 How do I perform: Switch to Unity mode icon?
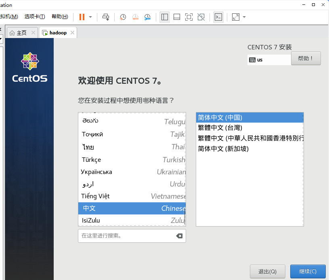tap(201, 17)
